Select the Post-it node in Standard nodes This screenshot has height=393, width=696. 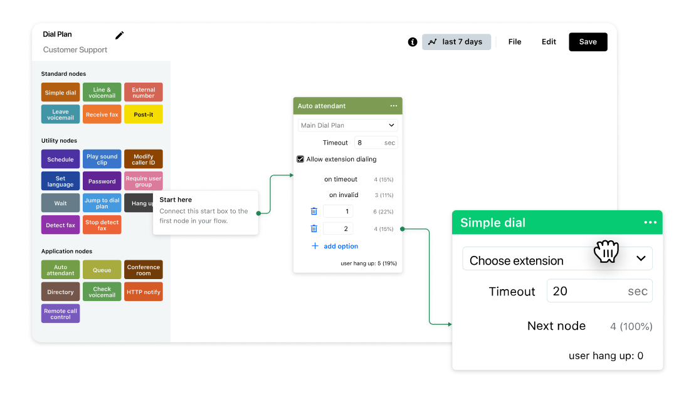tap(143, 114)
